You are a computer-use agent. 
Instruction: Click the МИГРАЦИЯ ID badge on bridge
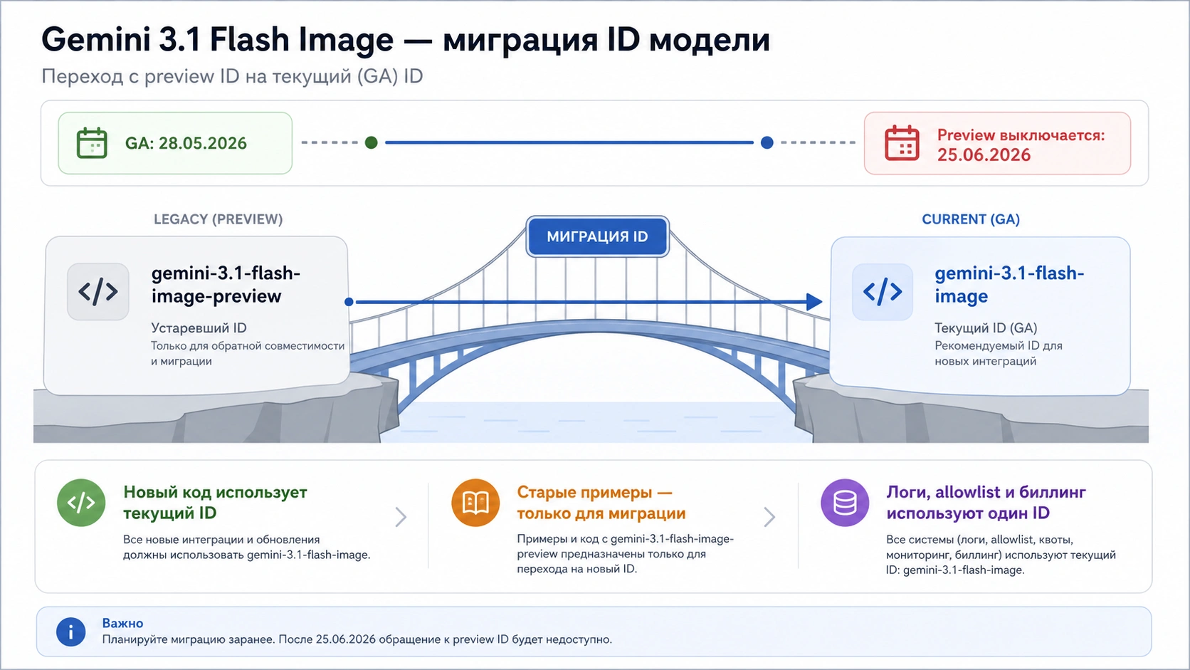pos(598,236)
